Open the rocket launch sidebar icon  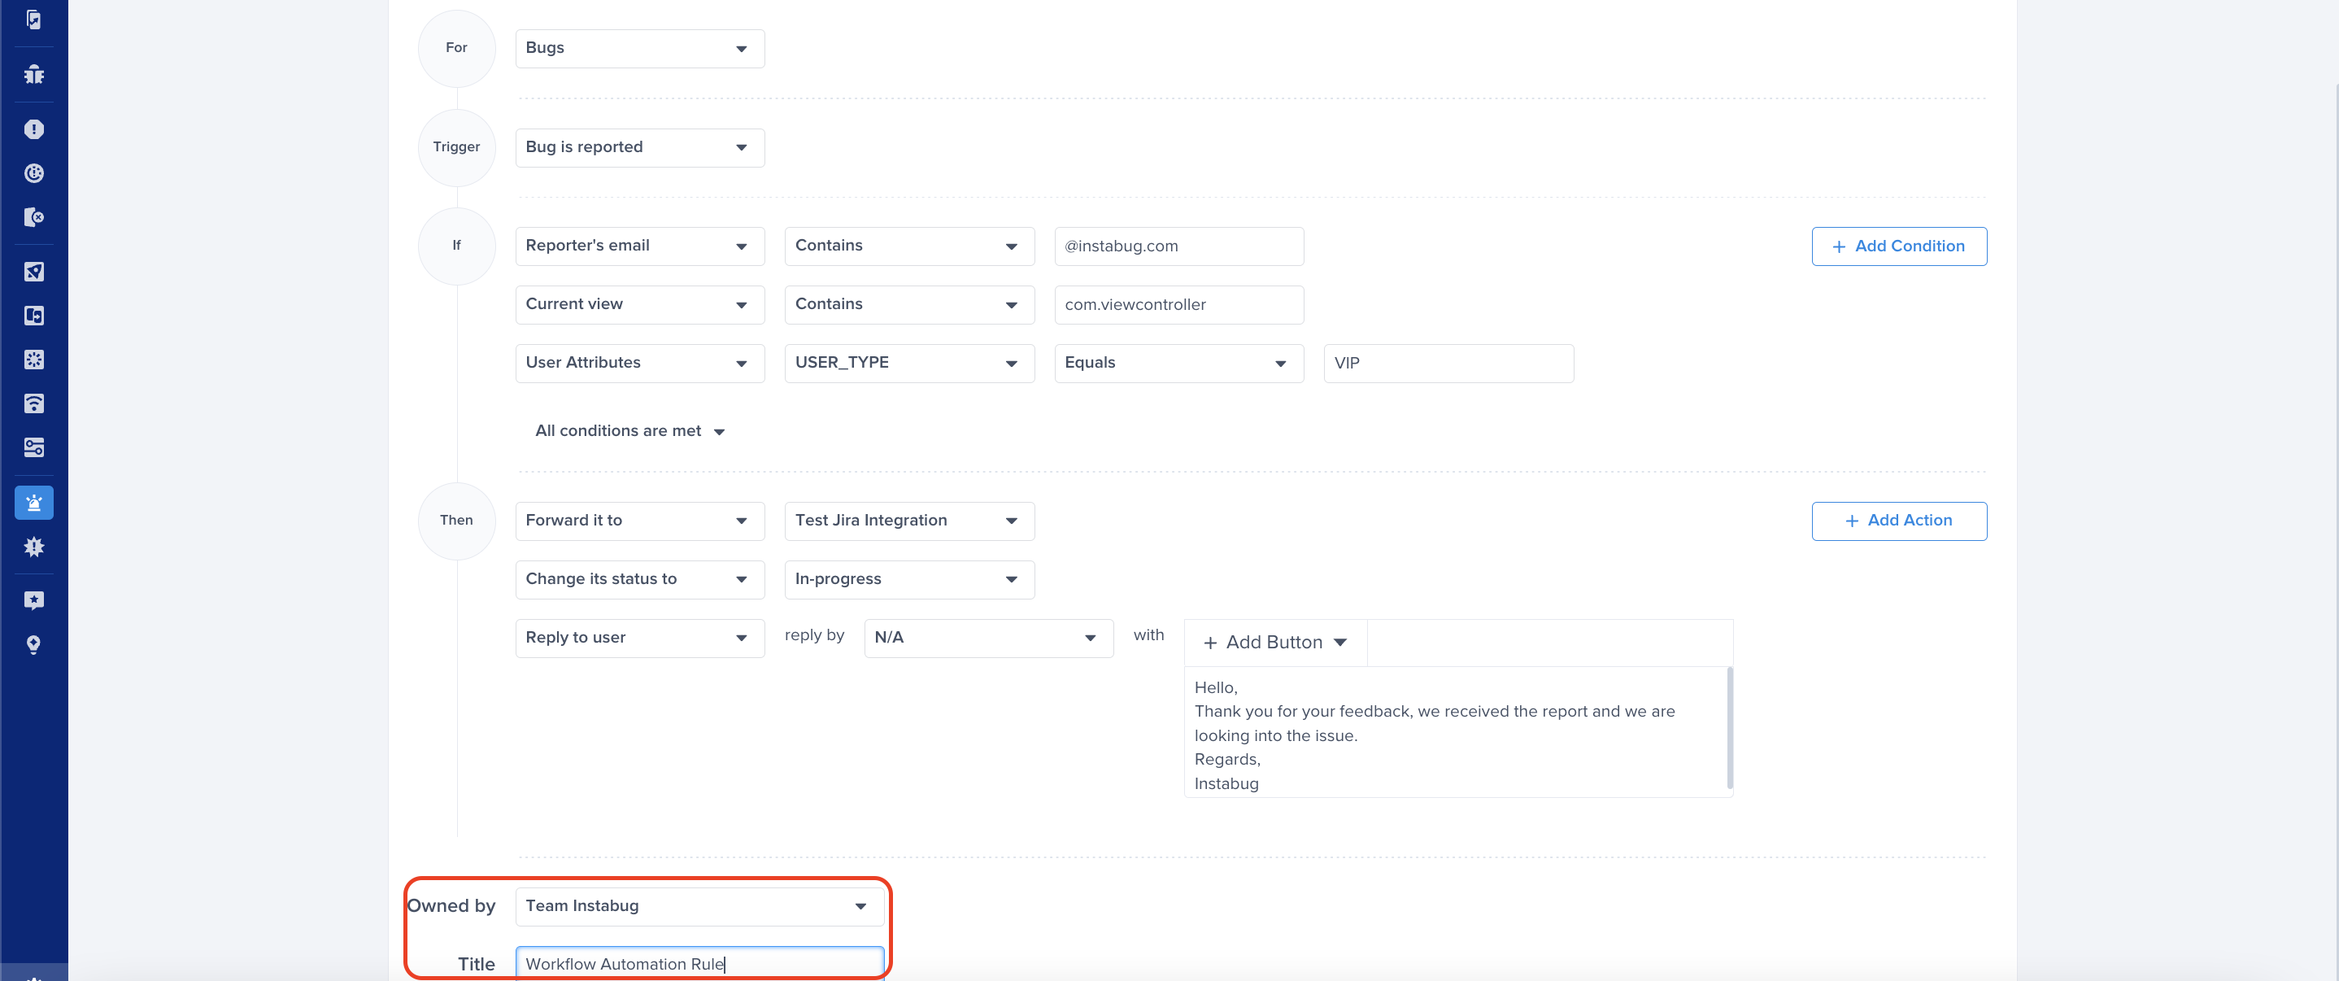[33, 272]
